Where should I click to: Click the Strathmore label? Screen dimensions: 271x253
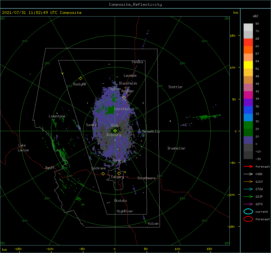click(146, 178)
